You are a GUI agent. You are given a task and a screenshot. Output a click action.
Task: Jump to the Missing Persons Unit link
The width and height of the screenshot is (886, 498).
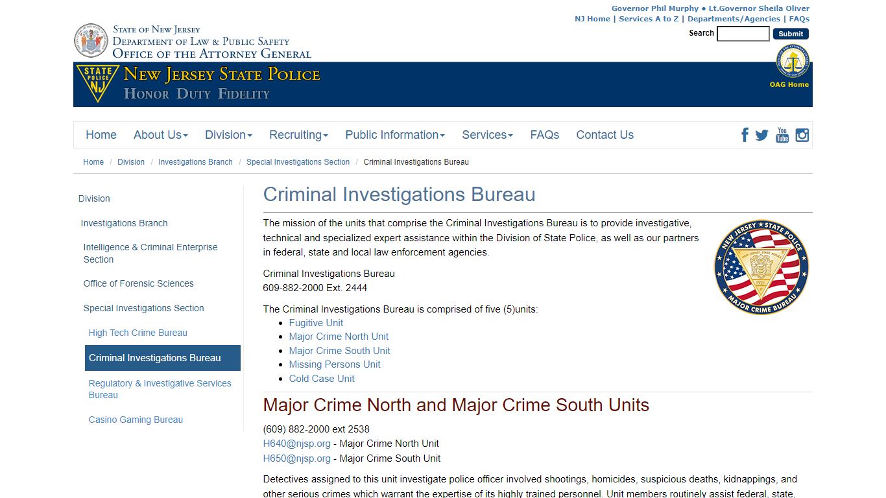[x=335, y=364]
